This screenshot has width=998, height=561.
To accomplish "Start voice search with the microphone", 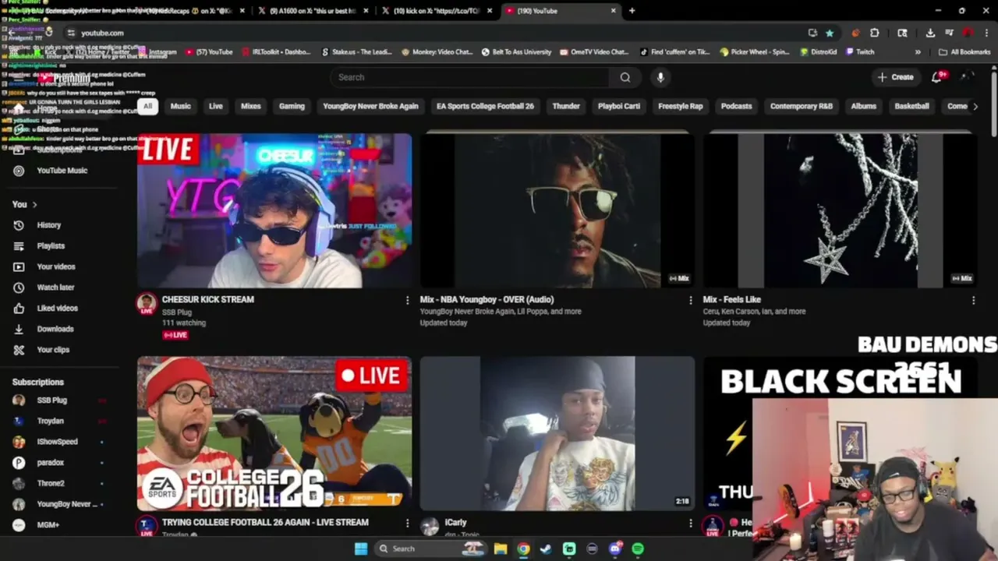I will (660, 77).
